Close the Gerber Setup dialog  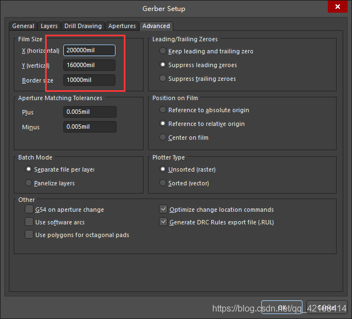(337, 7)
